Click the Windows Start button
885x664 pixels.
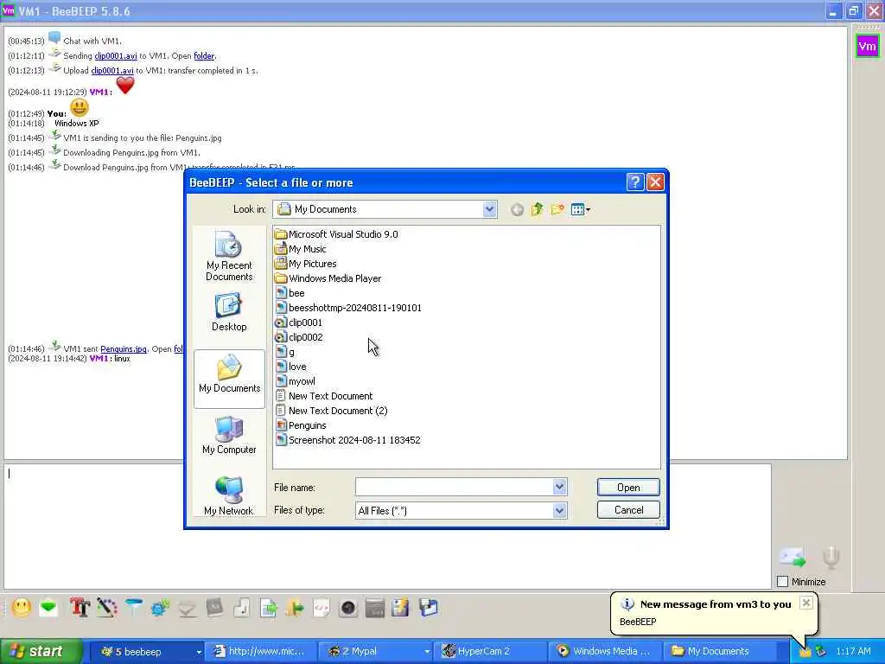click(x=41, y=652)
